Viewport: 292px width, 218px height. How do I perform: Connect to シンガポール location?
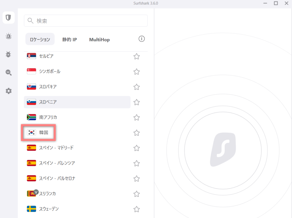[77, 71]
